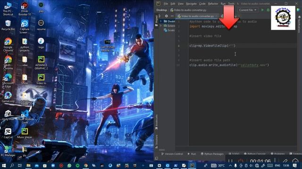Open python projects folder on desktop
Viewport: 302px width, 169px height.
(x=25, y=45)
